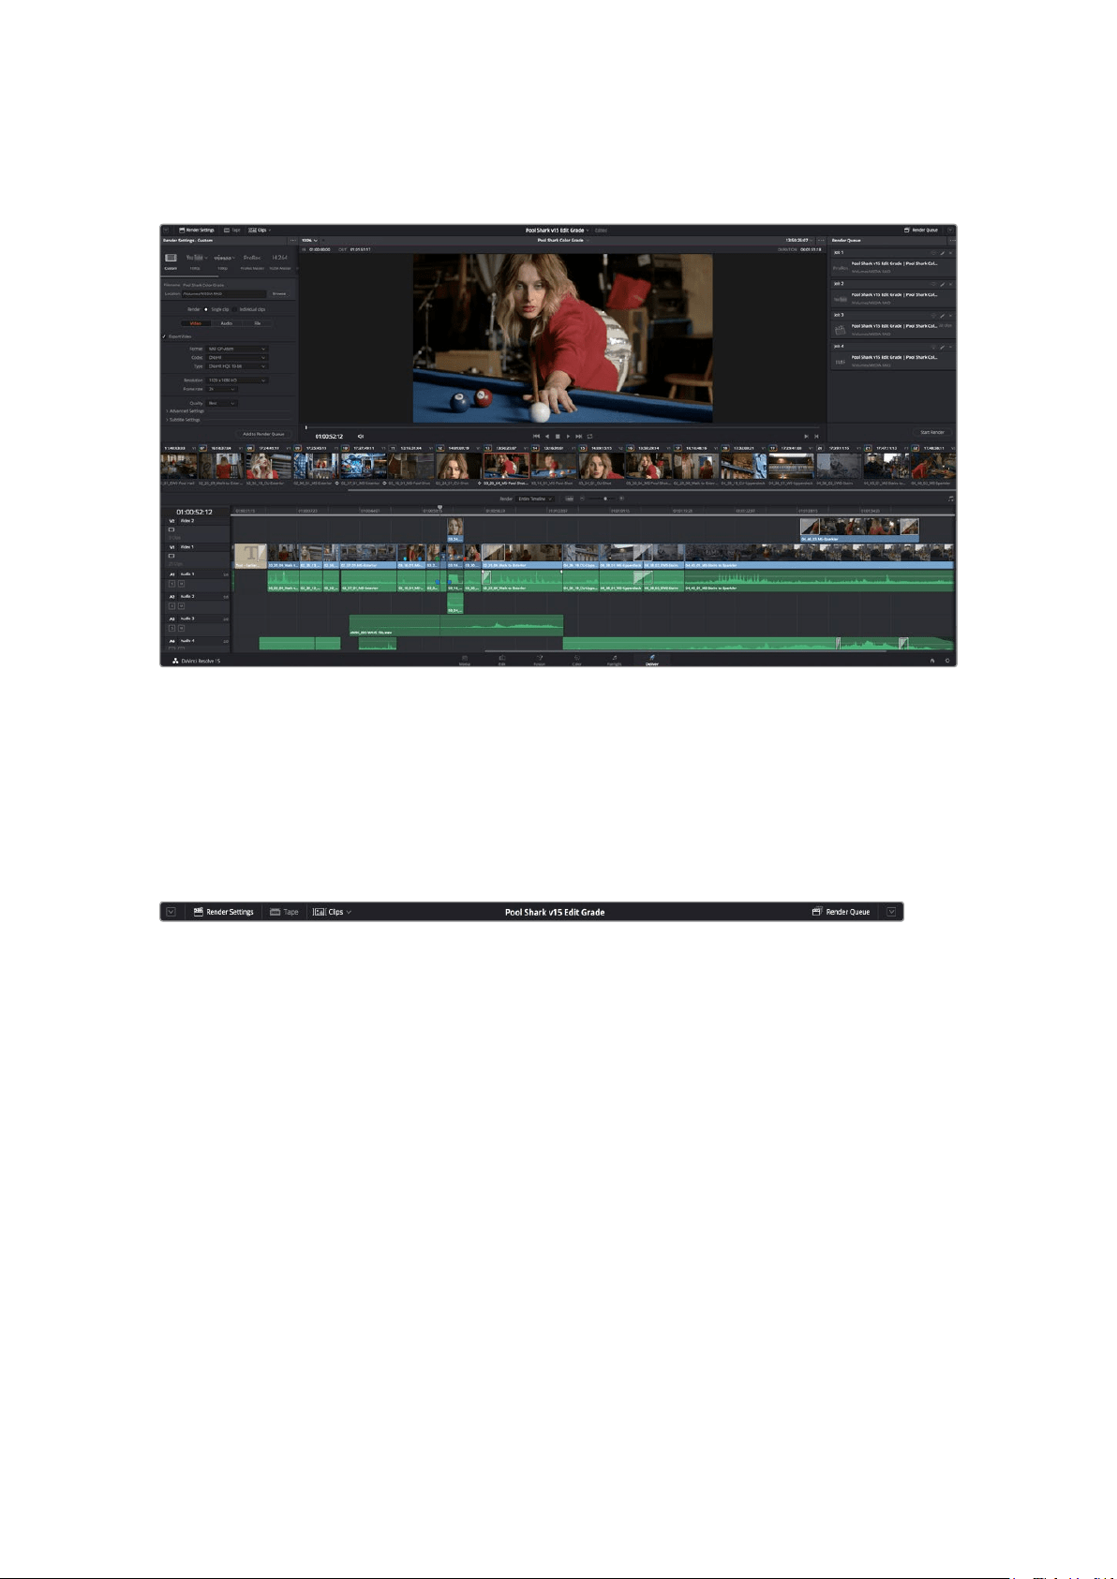
Task: Go to the Color page
Action: pyautogui.click(x=577, y=661)
